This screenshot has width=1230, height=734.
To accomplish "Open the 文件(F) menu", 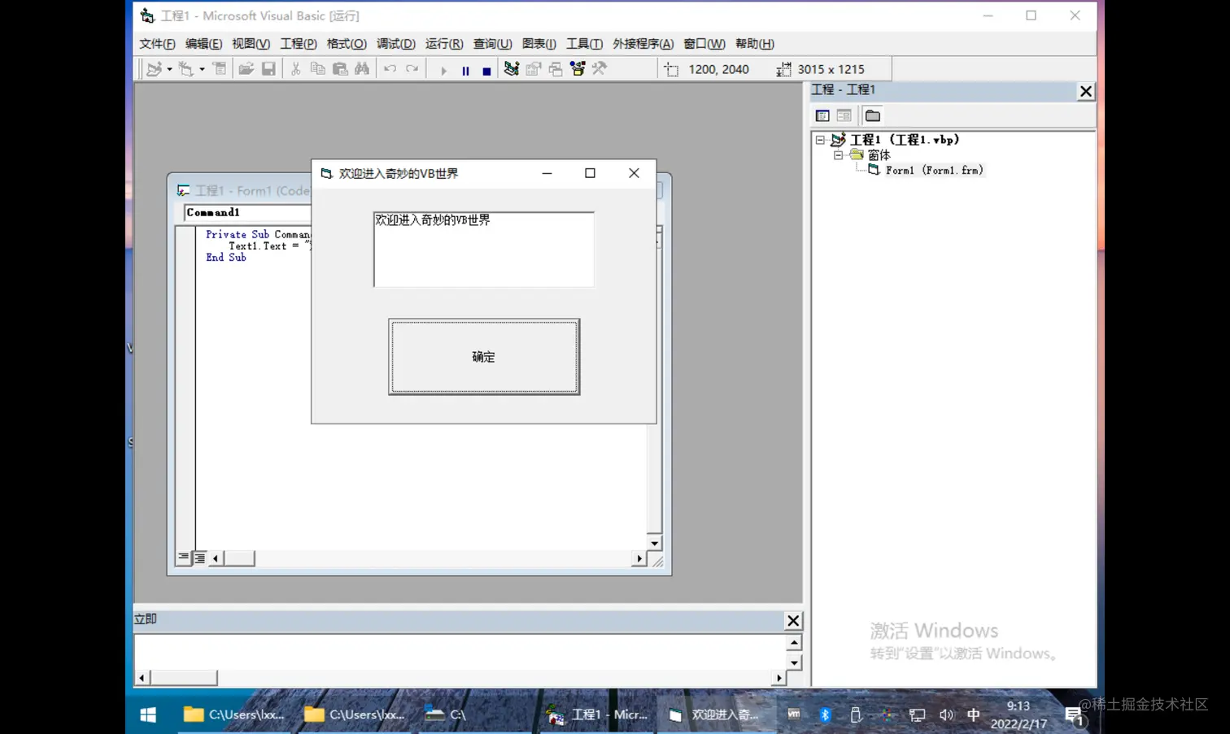I will coord(157,44).
